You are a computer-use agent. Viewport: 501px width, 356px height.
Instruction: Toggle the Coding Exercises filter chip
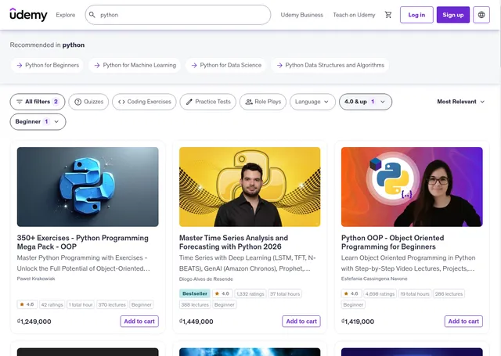pos(144,102)
